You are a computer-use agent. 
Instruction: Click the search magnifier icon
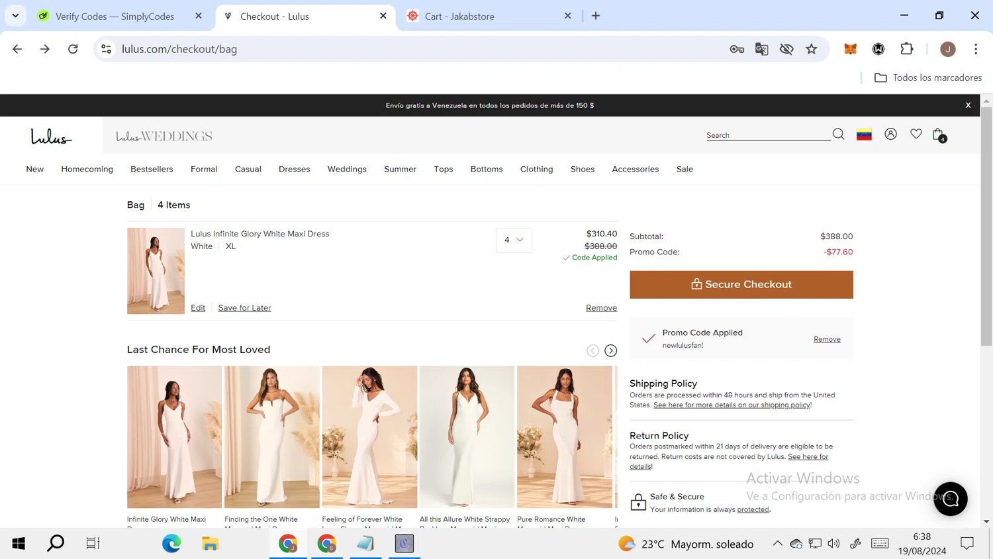[838, 134]
